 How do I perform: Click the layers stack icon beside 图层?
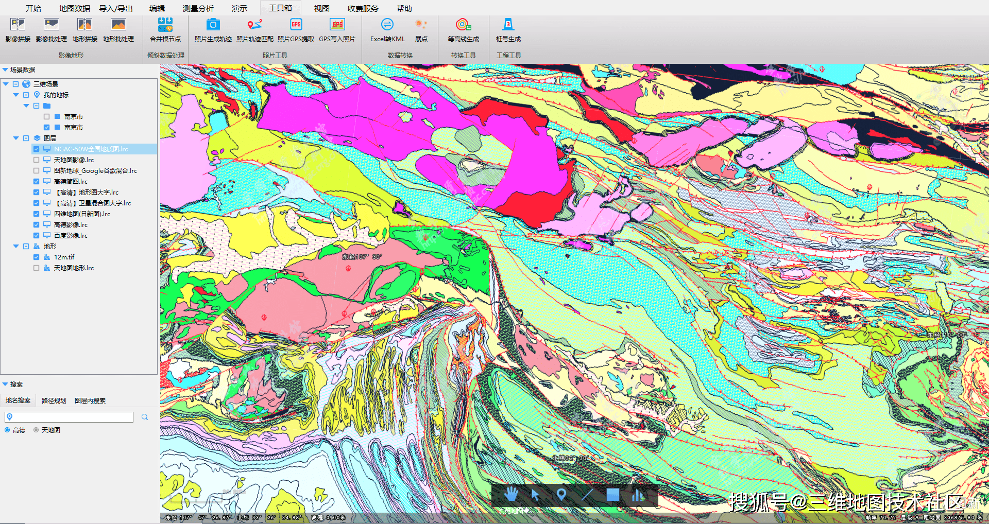click(x=37, y=138)
